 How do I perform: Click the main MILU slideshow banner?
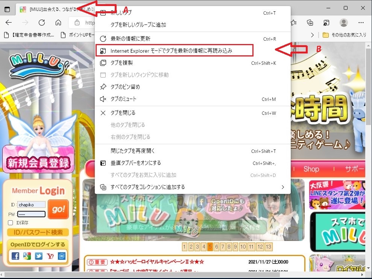coord(193,216)
